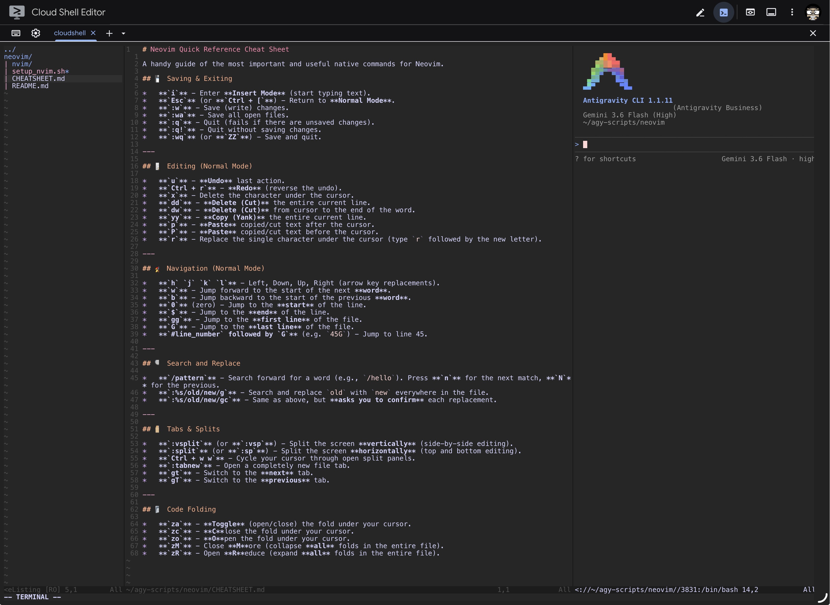Image resolution: width=830 pixels, height=605 pixels.
Task: Click the '~/agy-scripts/neovim' path under the logo
Action: click(624, 123)
